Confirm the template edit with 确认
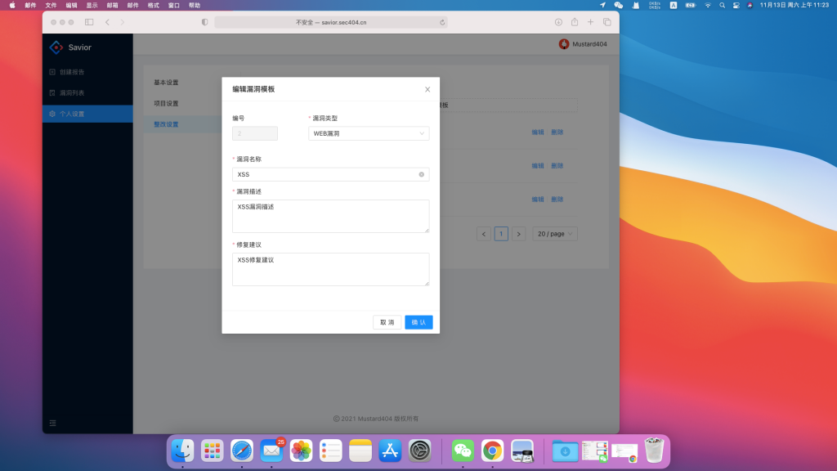The height and width of the screenshot is (471, 837). click(x=418, y=322)
